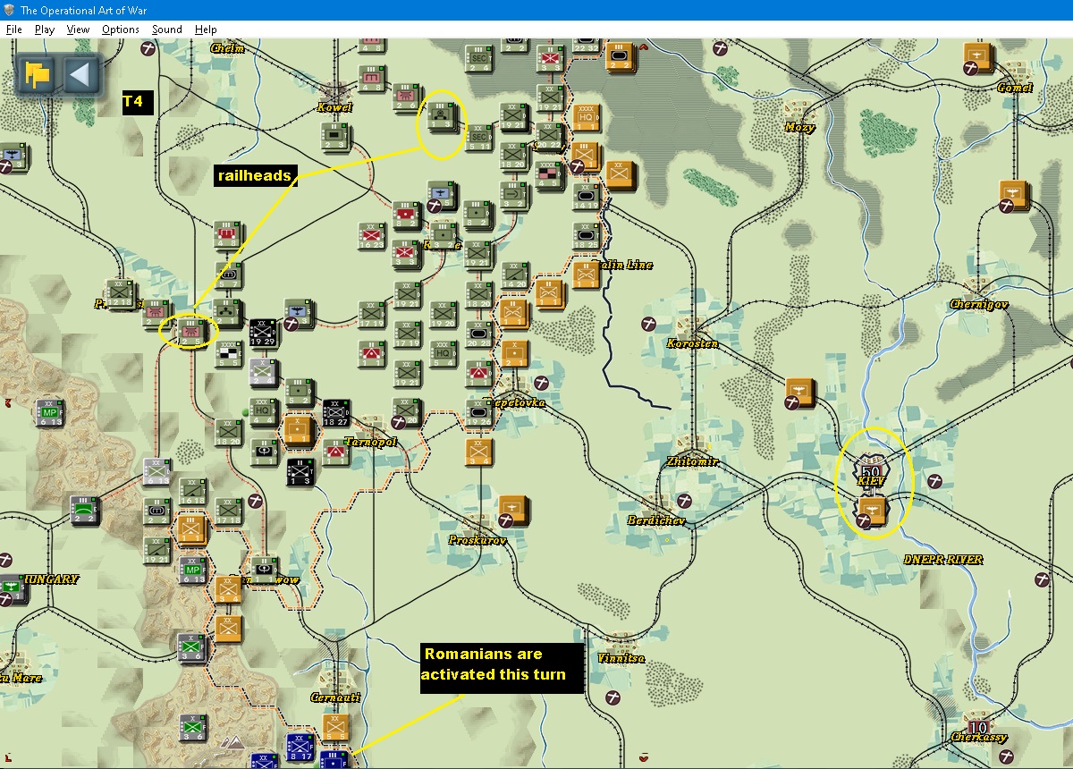
Task: Select the orange air unit northwest of Kiev
Action: click(800, 392)
